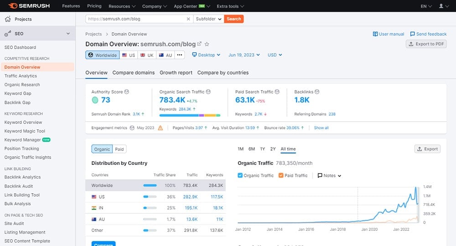Image resolution: width=456 pixels, height=246 pixels.
Task: Switch to the Compare domains tab
Action: pyautogui.click(x=134, y=72)
